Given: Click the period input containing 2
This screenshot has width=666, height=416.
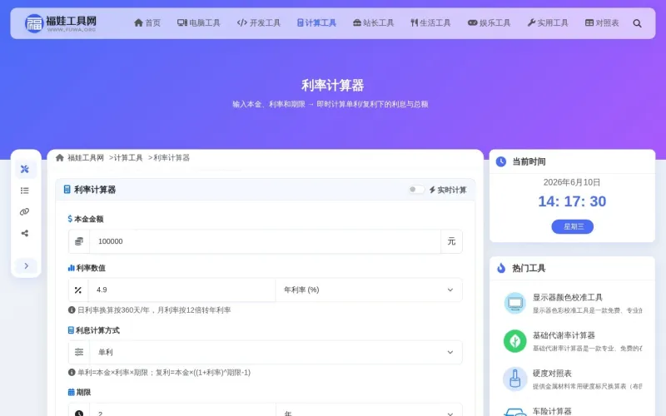Looking at the screenshot, I should [x=182, y=412].
